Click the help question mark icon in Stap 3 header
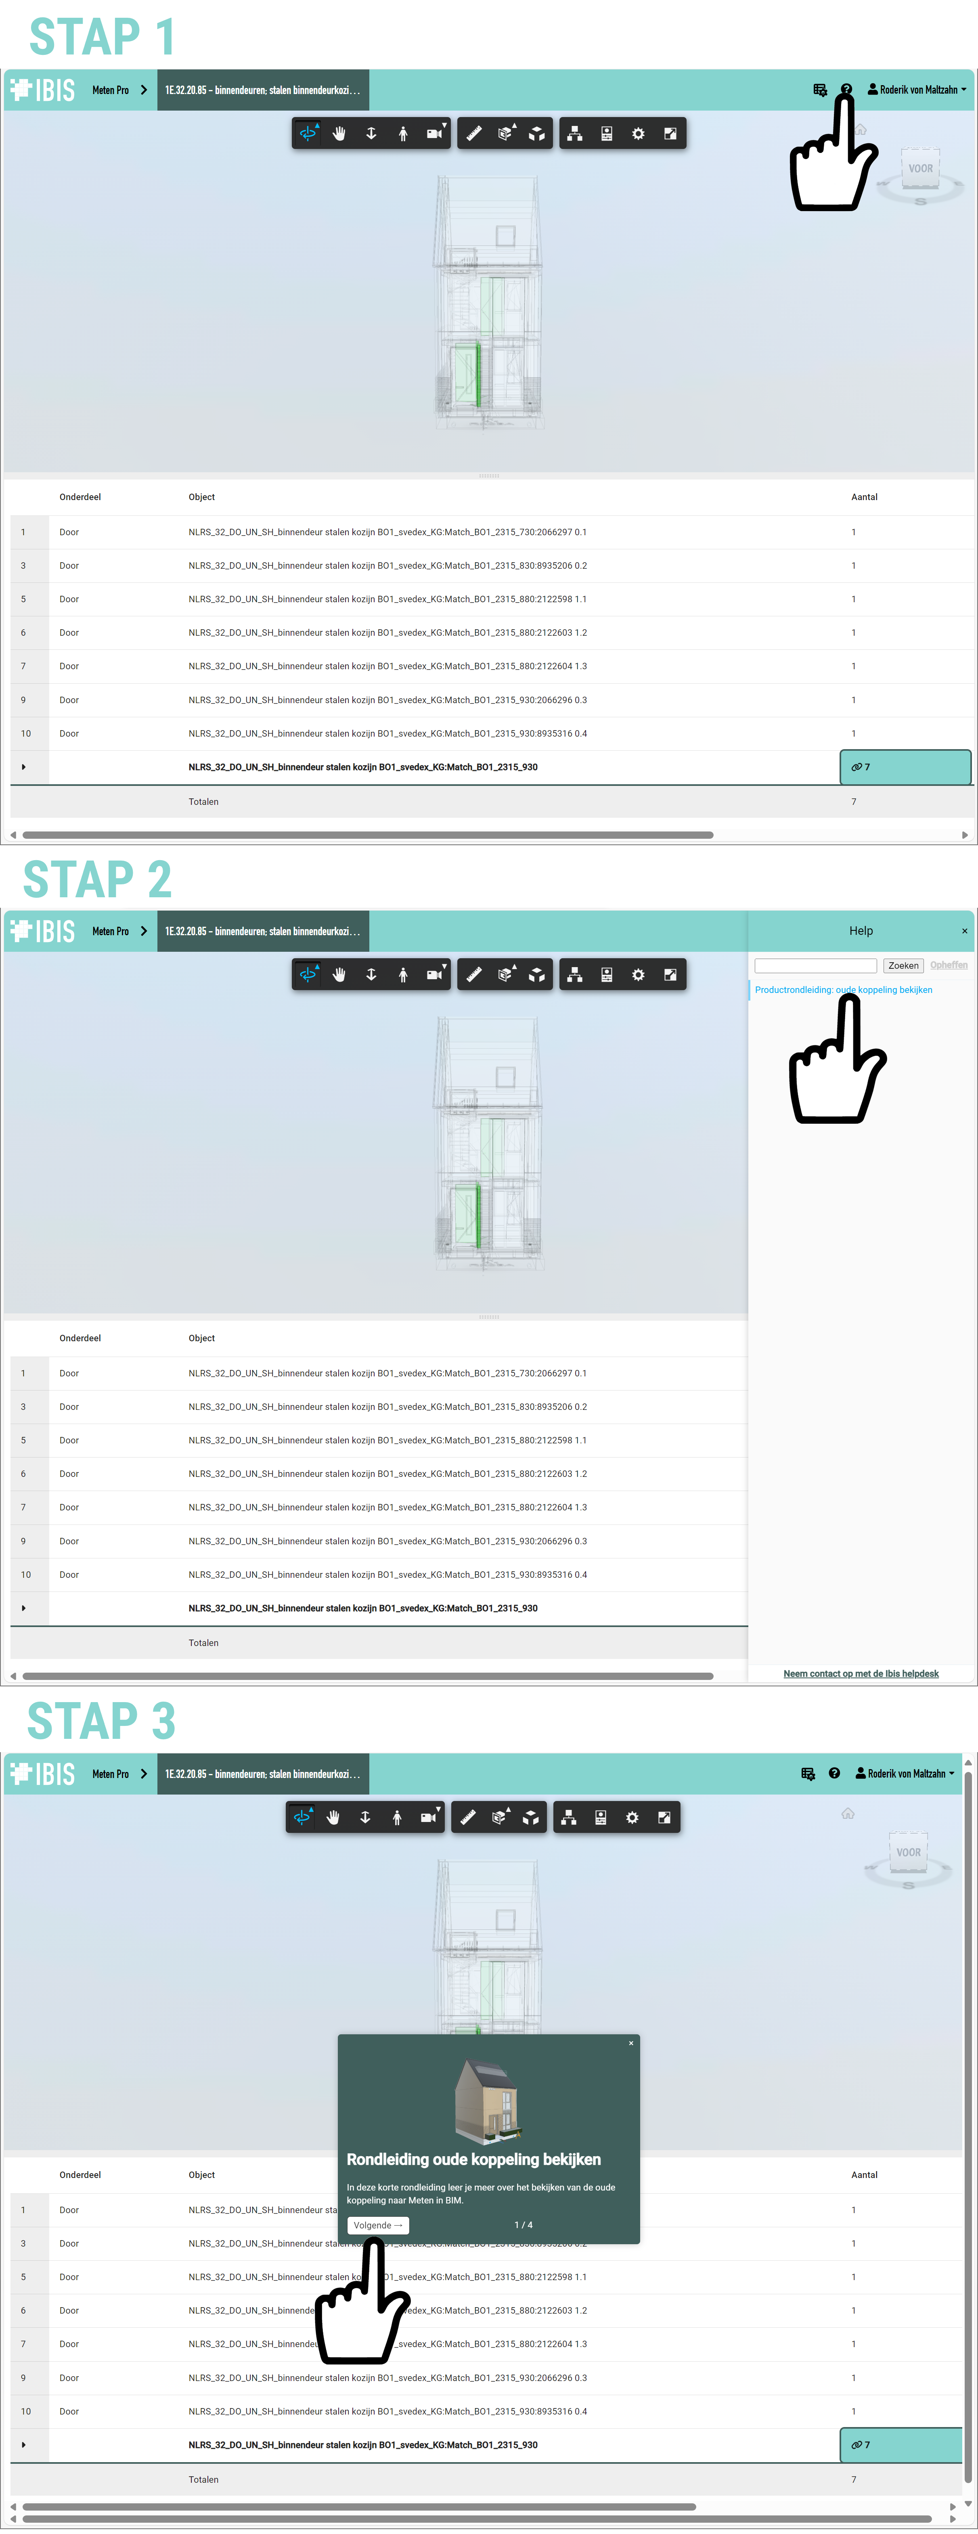The image size is (978, 2534). tap(833, 1774)
